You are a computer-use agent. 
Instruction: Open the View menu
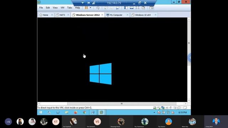tap(55, 8)
